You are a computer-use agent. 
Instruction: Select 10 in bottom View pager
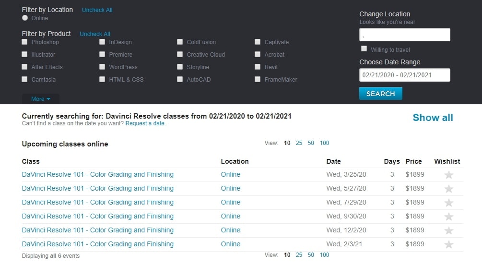coord(287,255)
